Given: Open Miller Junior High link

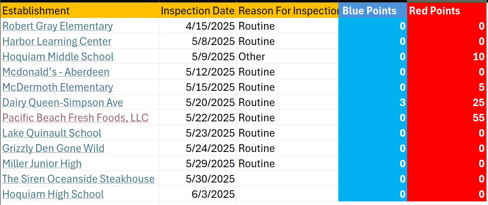Looking at the screenshot, I should (x=42, y=164).
